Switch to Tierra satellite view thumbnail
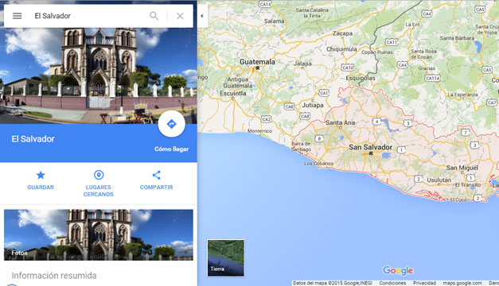This screenshot has width=499, height=286. point(226,257)
